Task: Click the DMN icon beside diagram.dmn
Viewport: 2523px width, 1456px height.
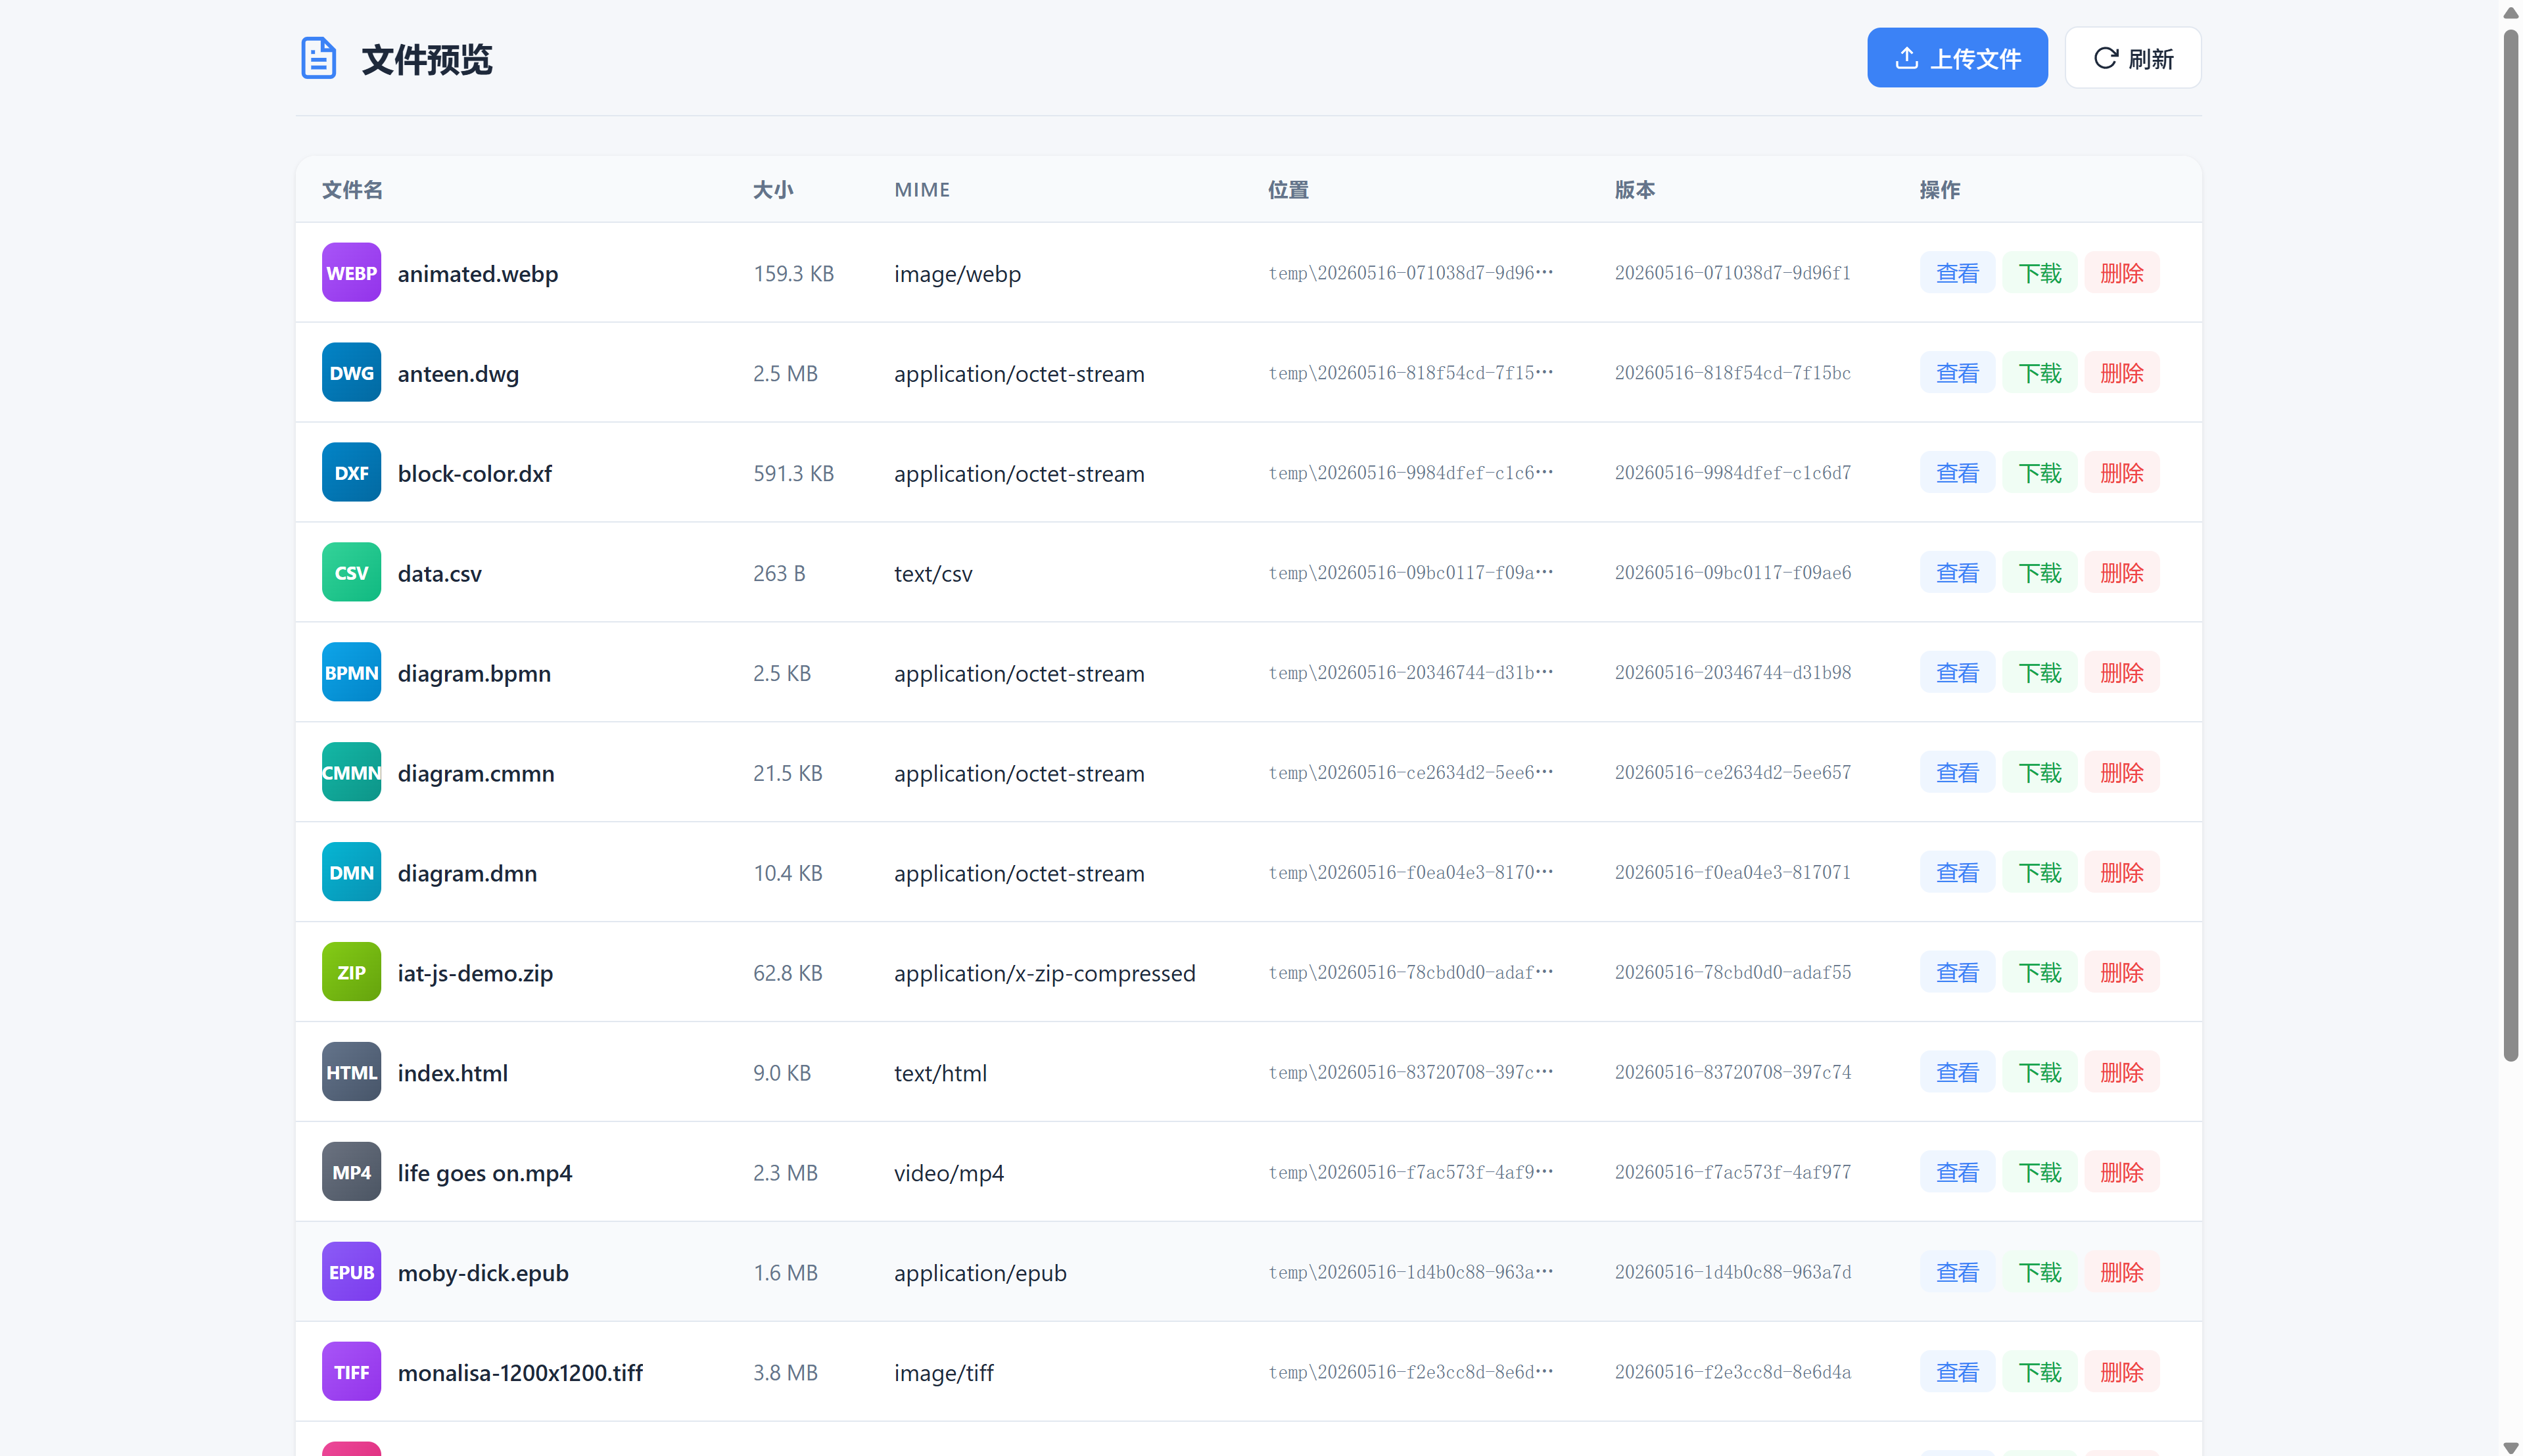Action: [x=351, y=872]
